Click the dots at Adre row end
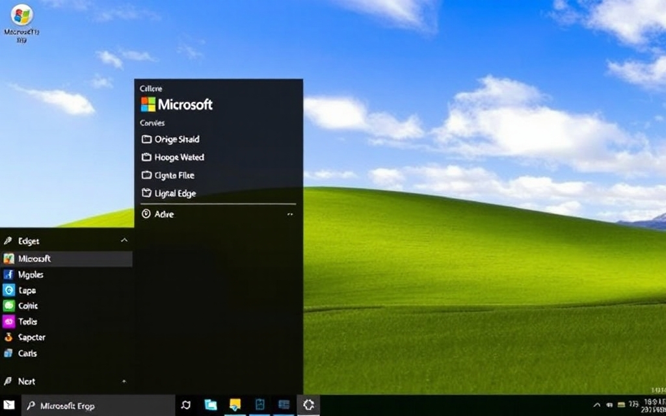The width and height of the screenshot is (666, 416). [290, 214]
